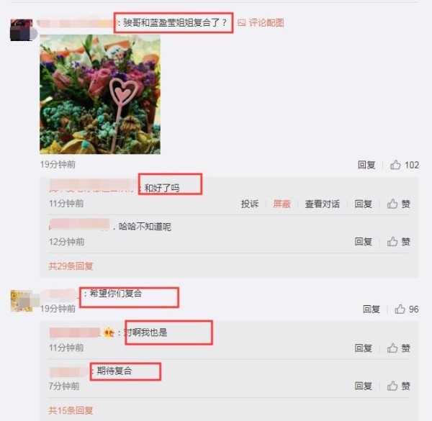Click 投诉 to report the reply
This screenshot has height=421, width=432.
(x=250, y=204)
